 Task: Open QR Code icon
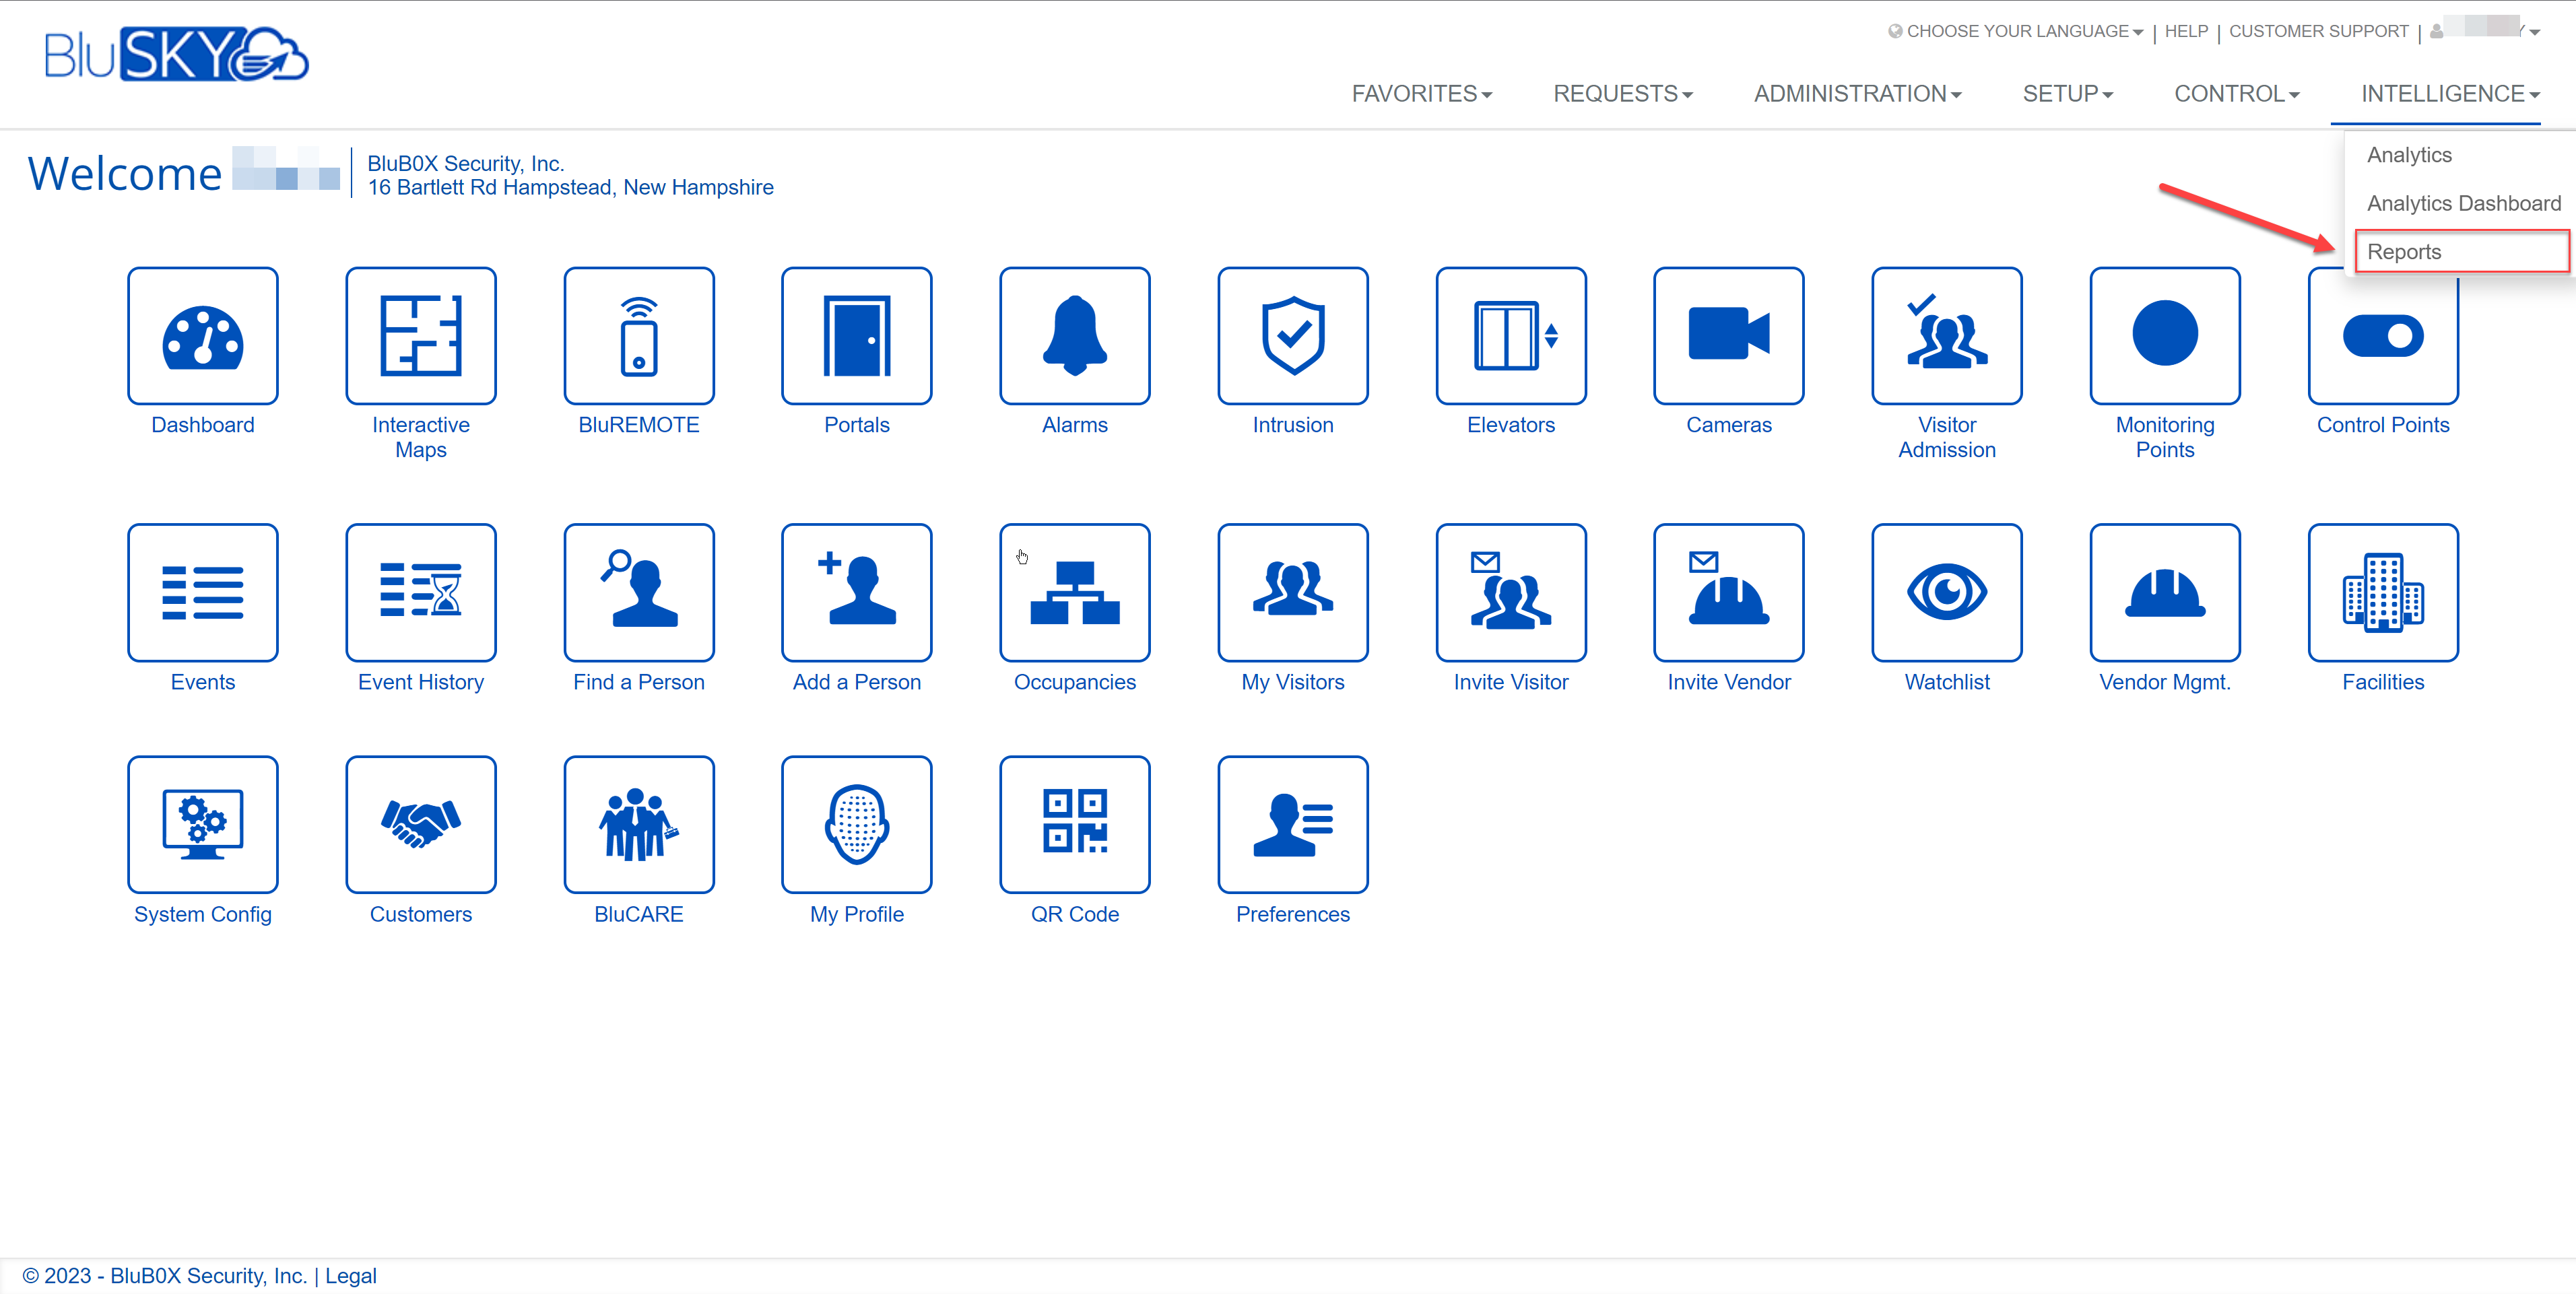(x=1075, y=825)
